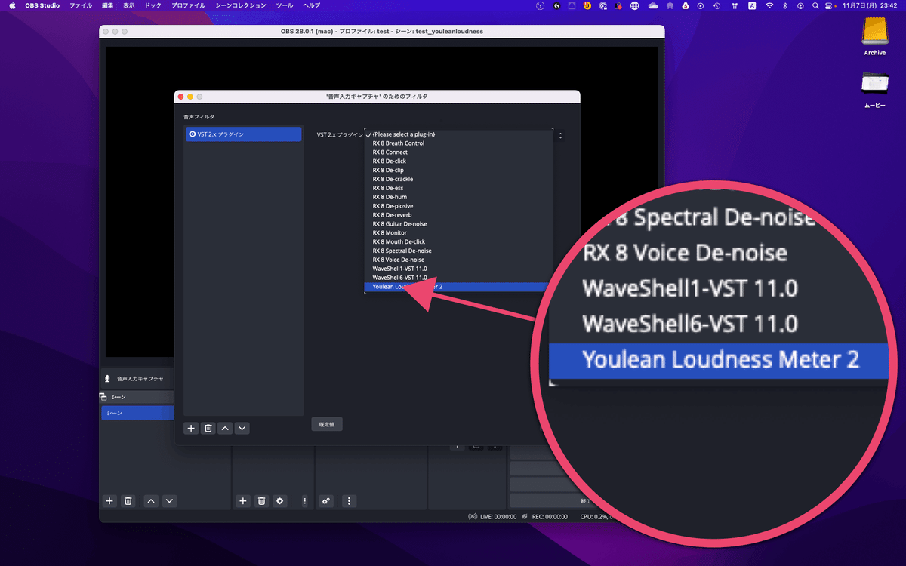Open 表示 menu

point(129,5)
